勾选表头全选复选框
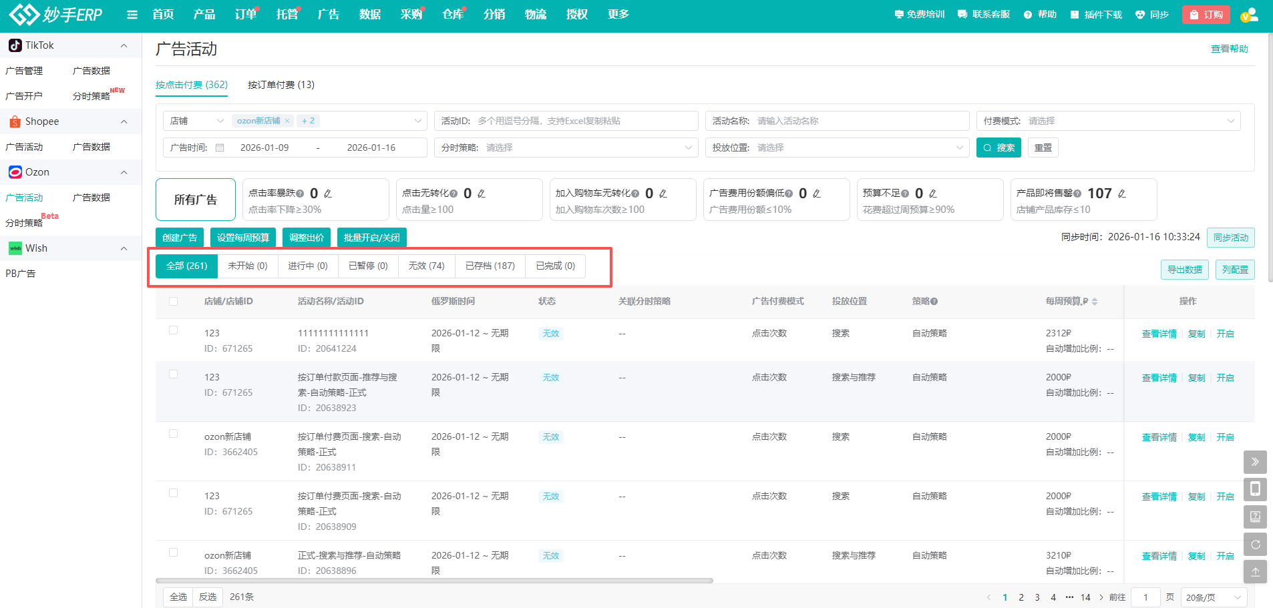The width and height of the screenshot is (1273, 608). [x=174, y=301]
